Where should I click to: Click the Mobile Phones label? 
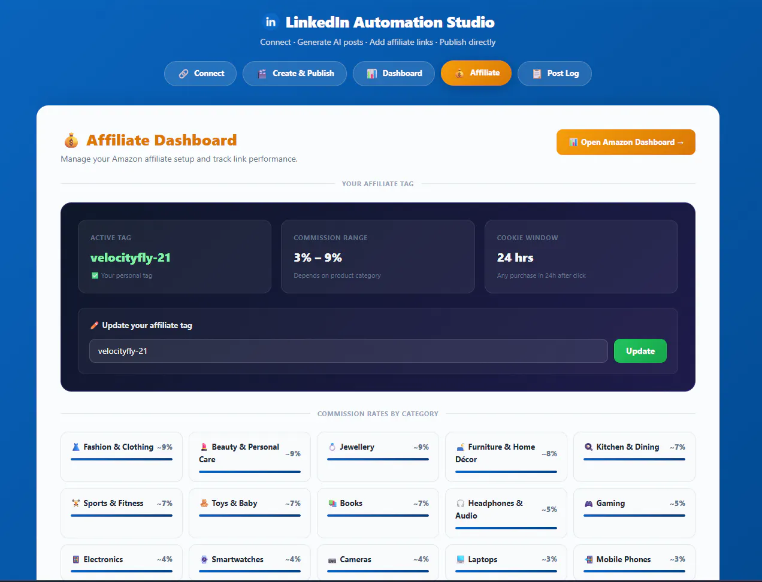pyautogui.click(x=624, y=560)
